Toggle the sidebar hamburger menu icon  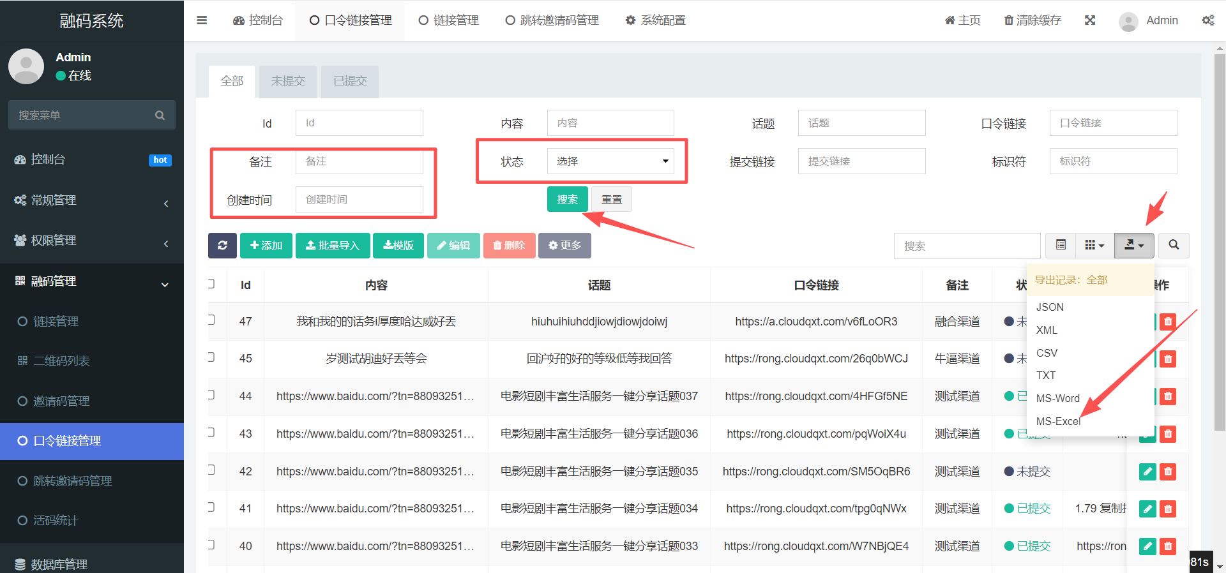coord(202,20)
